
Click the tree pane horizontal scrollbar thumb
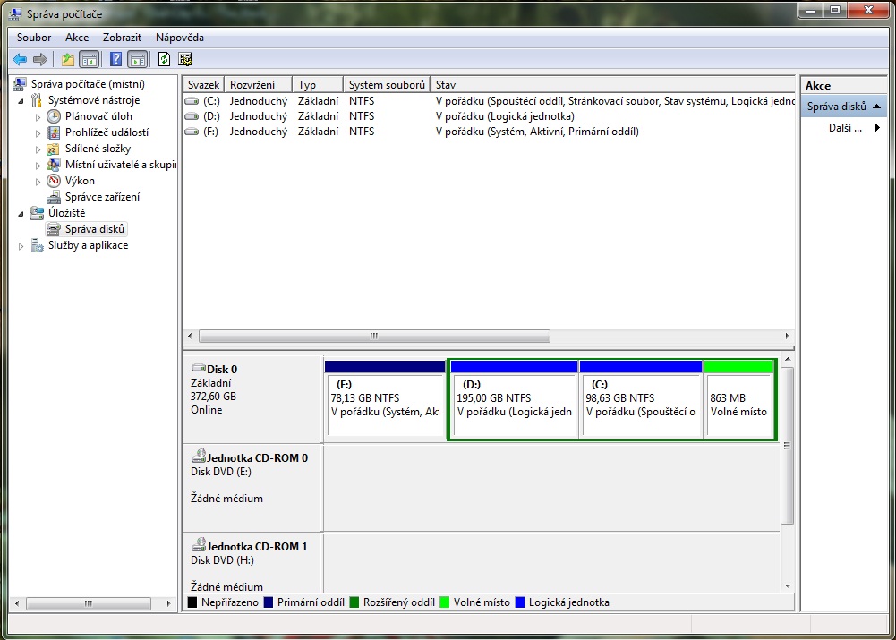point(89,603)
